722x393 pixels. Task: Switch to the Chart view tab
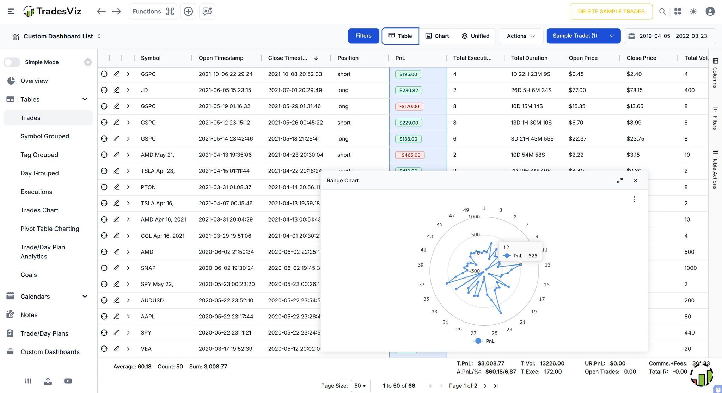pyautogui.click(x=437, y=36)
